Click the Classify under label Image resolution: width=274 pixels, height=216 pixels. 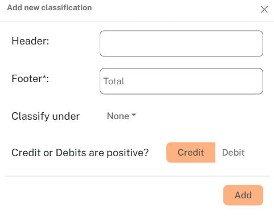point(46,116)
